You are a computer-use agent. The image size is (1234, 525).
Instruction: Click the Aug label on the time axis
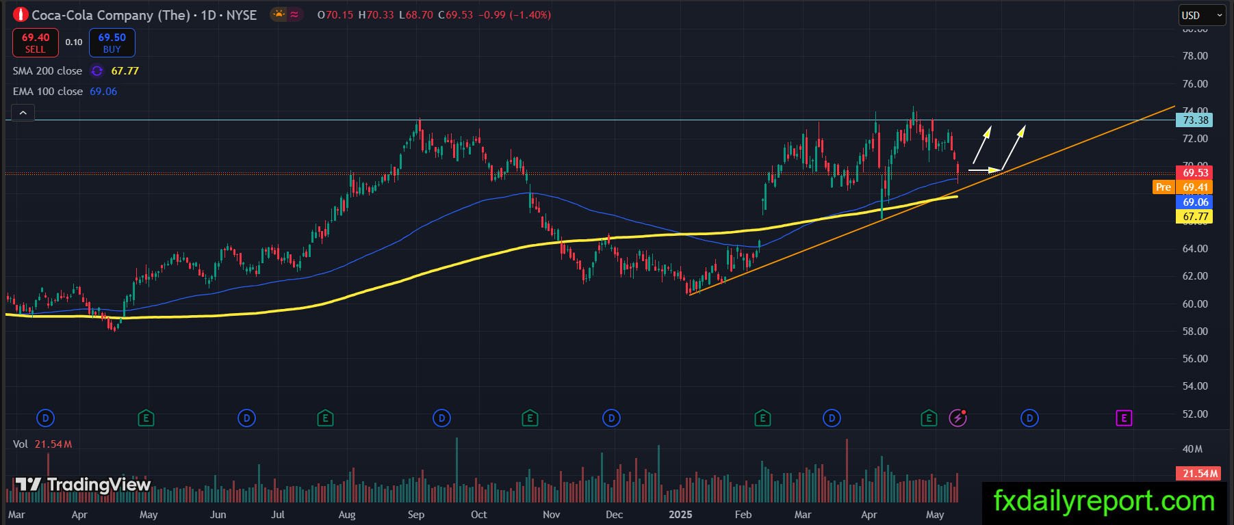[x=347, y=515]
